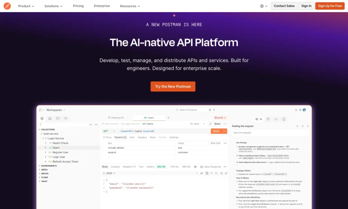Add a new request tab with plus icon

point(168,118)
